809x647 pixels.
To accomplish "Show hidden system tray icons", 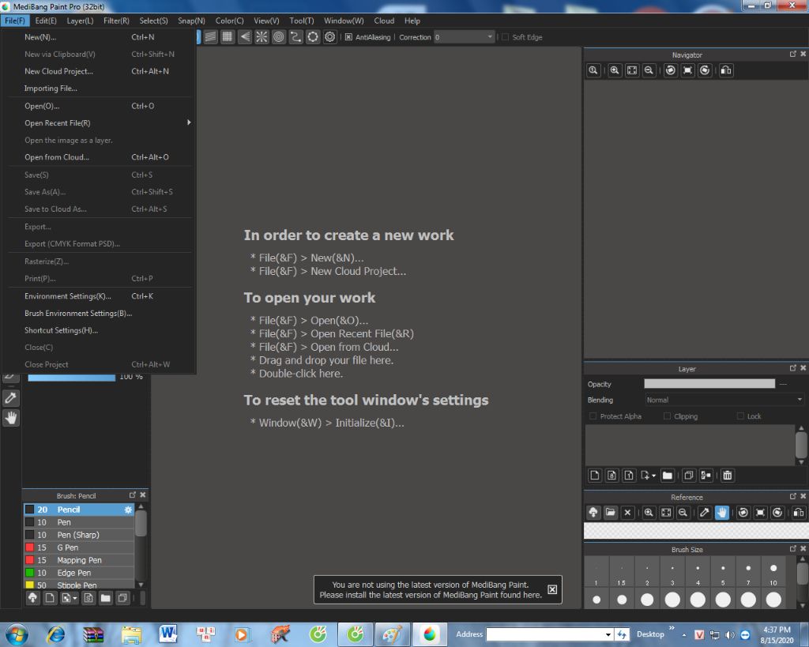I will point(684,634).
